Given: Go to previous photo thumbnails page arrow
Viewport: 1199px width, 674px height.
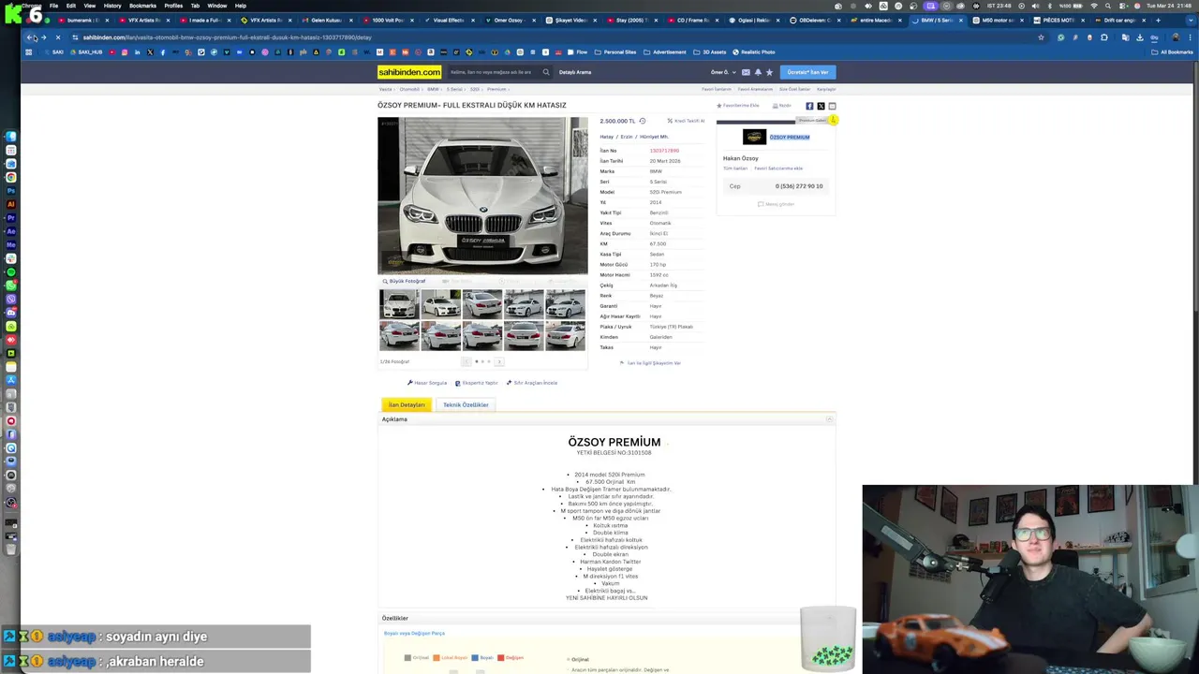Looking at the screenshot, I should [x=466, y=361].
